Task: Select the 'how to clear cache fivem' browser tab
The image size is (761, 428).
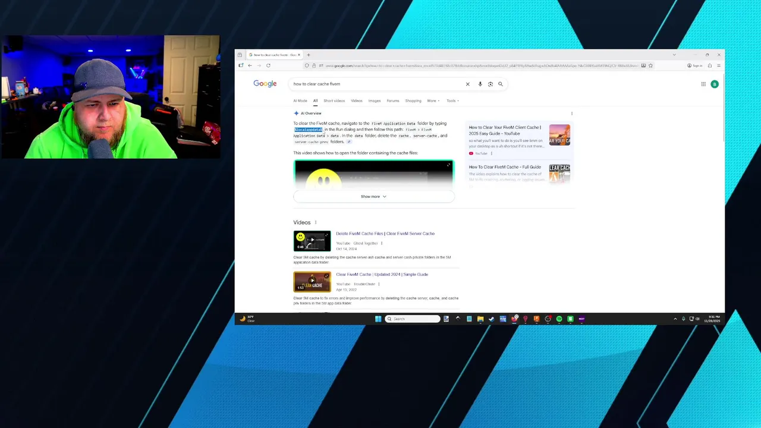Action: tap(275, 55)
